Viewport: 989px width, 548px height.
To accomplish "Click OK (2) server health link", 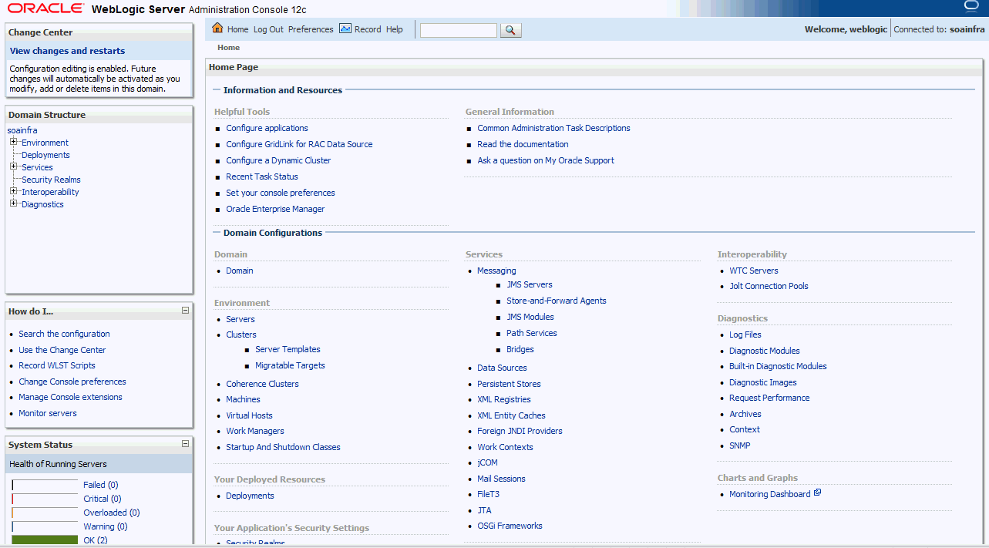I will (x=95, y=540).
